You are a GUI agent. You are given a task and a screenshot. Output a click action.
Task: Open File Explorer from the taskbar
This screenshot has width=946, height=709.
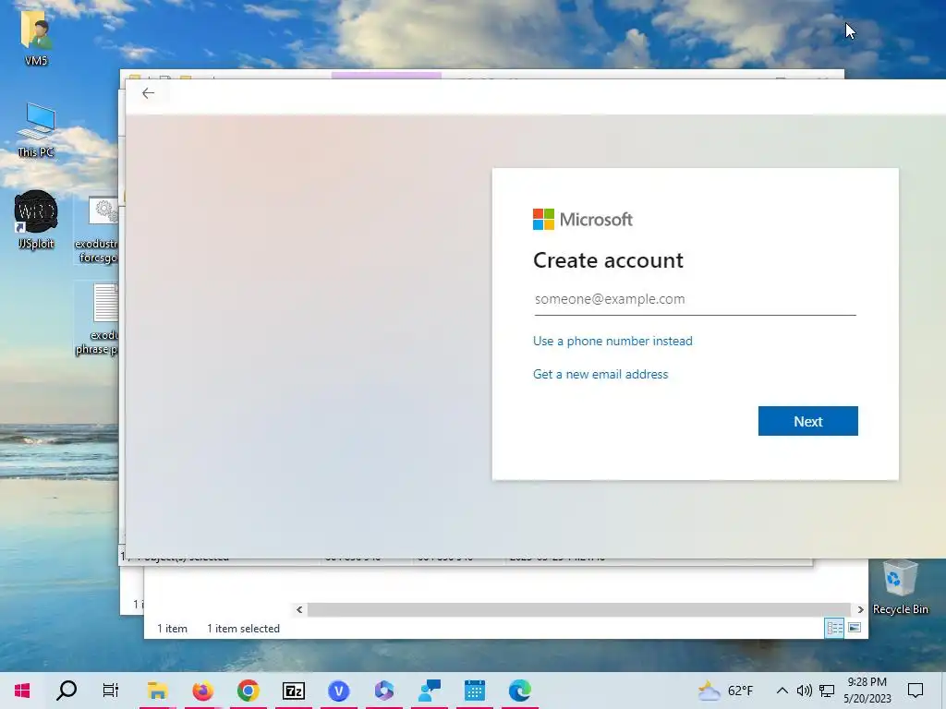[x=157, y=691]
